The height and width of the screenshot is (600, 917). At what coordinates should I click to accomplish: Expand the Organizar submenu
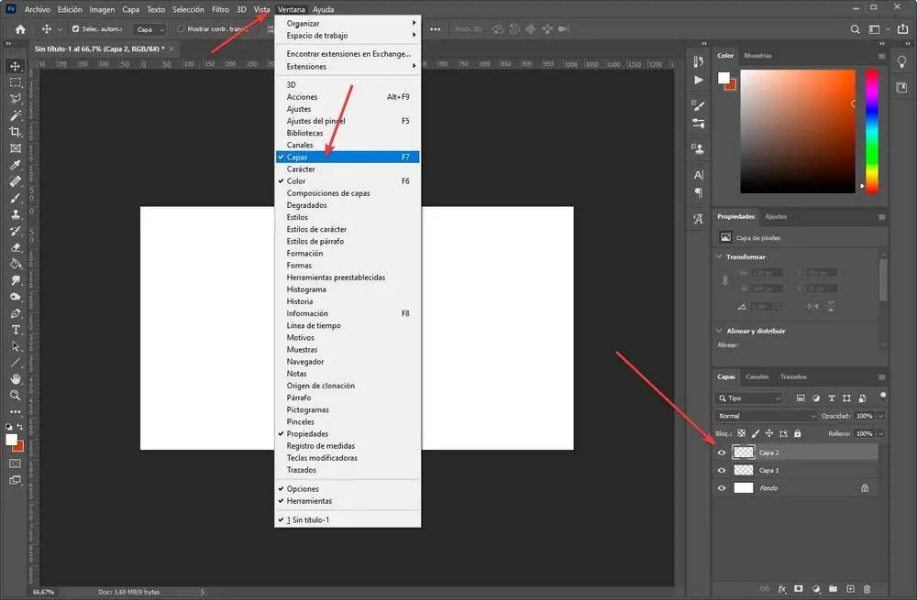pyautogui.click(x=348, y=24)
